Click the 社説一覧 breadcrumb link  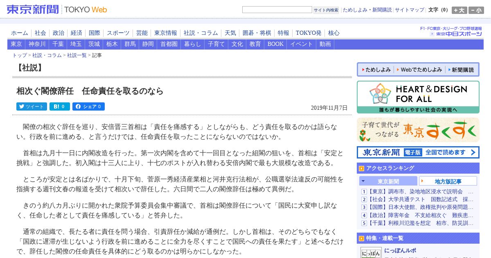tap(77, 55)
